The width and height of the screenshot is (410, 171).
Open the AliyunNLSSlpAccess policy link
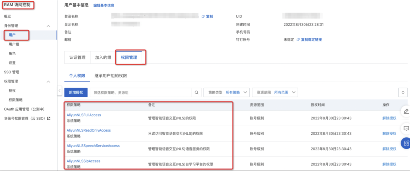(84, 161)
